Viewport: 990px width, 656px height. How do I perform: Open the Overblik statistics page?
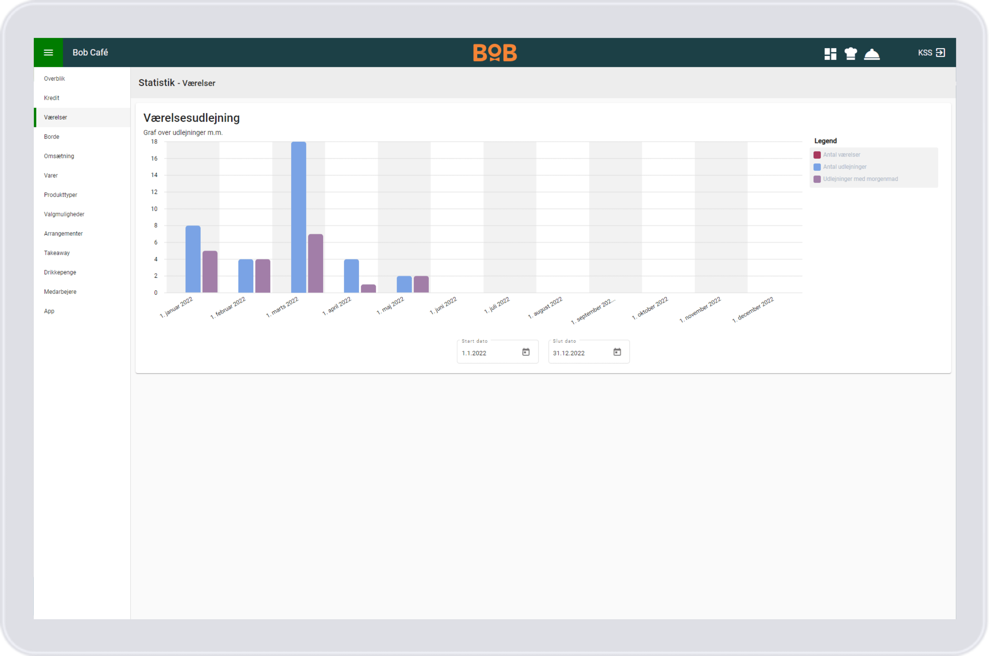coord(54,79)
